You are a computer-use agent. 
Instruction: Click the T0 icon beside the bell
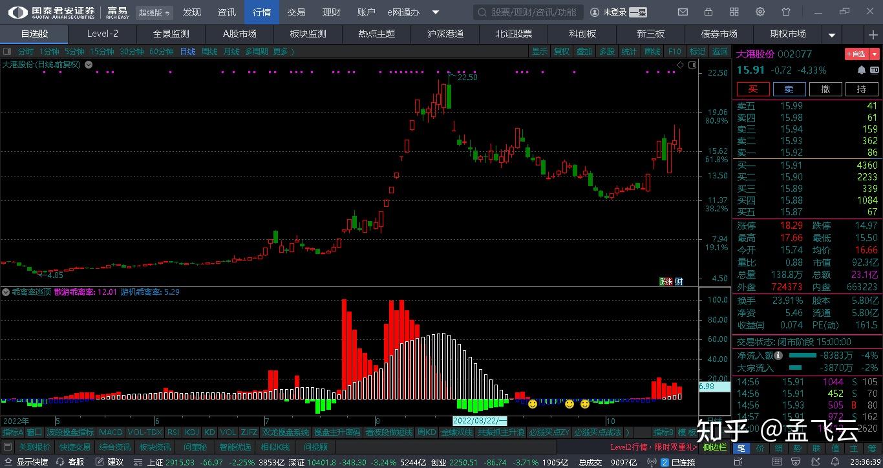pyautogui.click(x=874, y=70)
